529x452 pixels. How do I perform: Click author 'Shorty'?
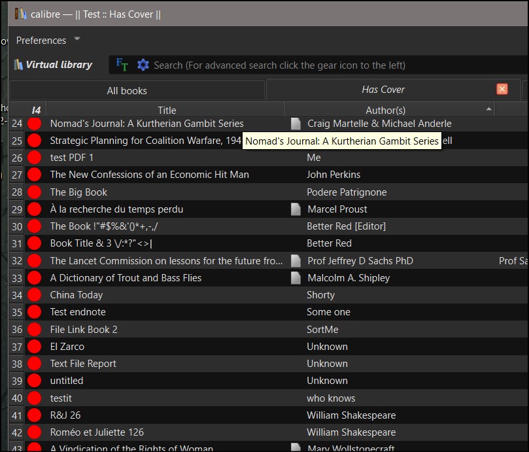coord(320,295)
